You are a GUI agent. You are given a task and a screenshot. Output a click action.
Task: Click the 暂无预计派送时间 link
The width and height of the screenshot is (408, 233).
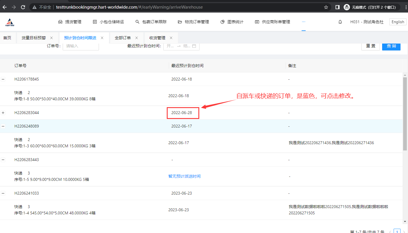(x=184, y=177)
